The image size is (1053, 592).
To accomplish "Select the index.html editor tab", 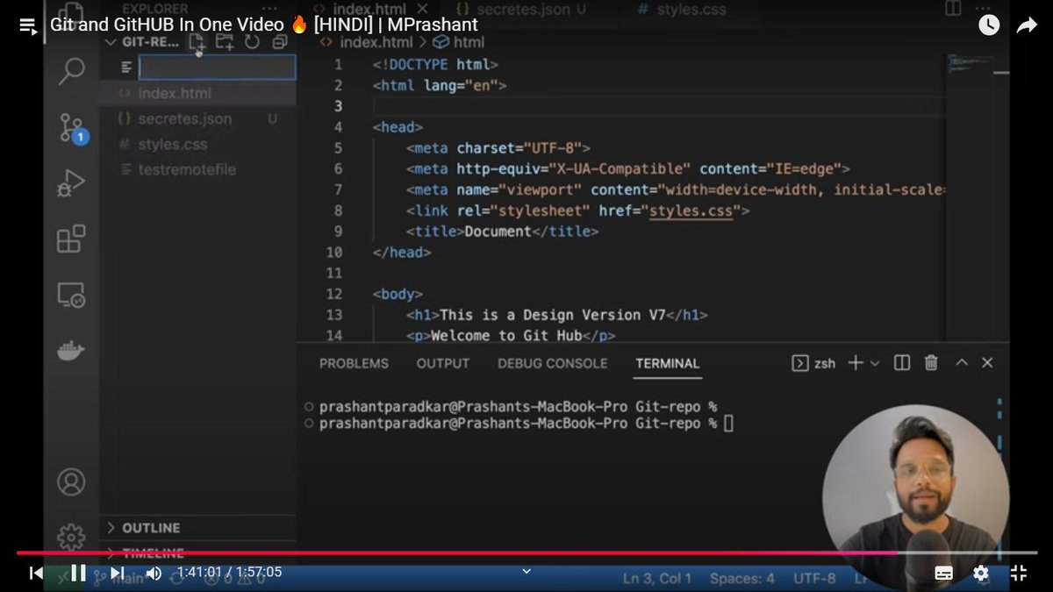I will click(369, 10).
